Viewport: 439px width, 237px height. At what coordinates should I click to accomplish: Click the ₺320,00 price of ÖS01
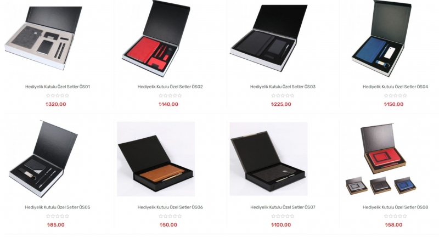tap(56, 104)
